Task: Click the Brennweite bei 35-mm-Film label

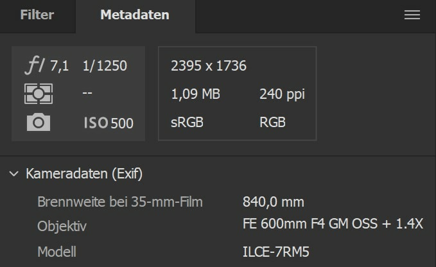Action: point(120,202)
